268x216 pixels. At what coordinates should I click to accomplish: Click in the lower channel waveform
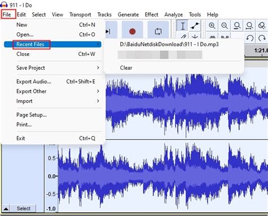coord(163,177)
